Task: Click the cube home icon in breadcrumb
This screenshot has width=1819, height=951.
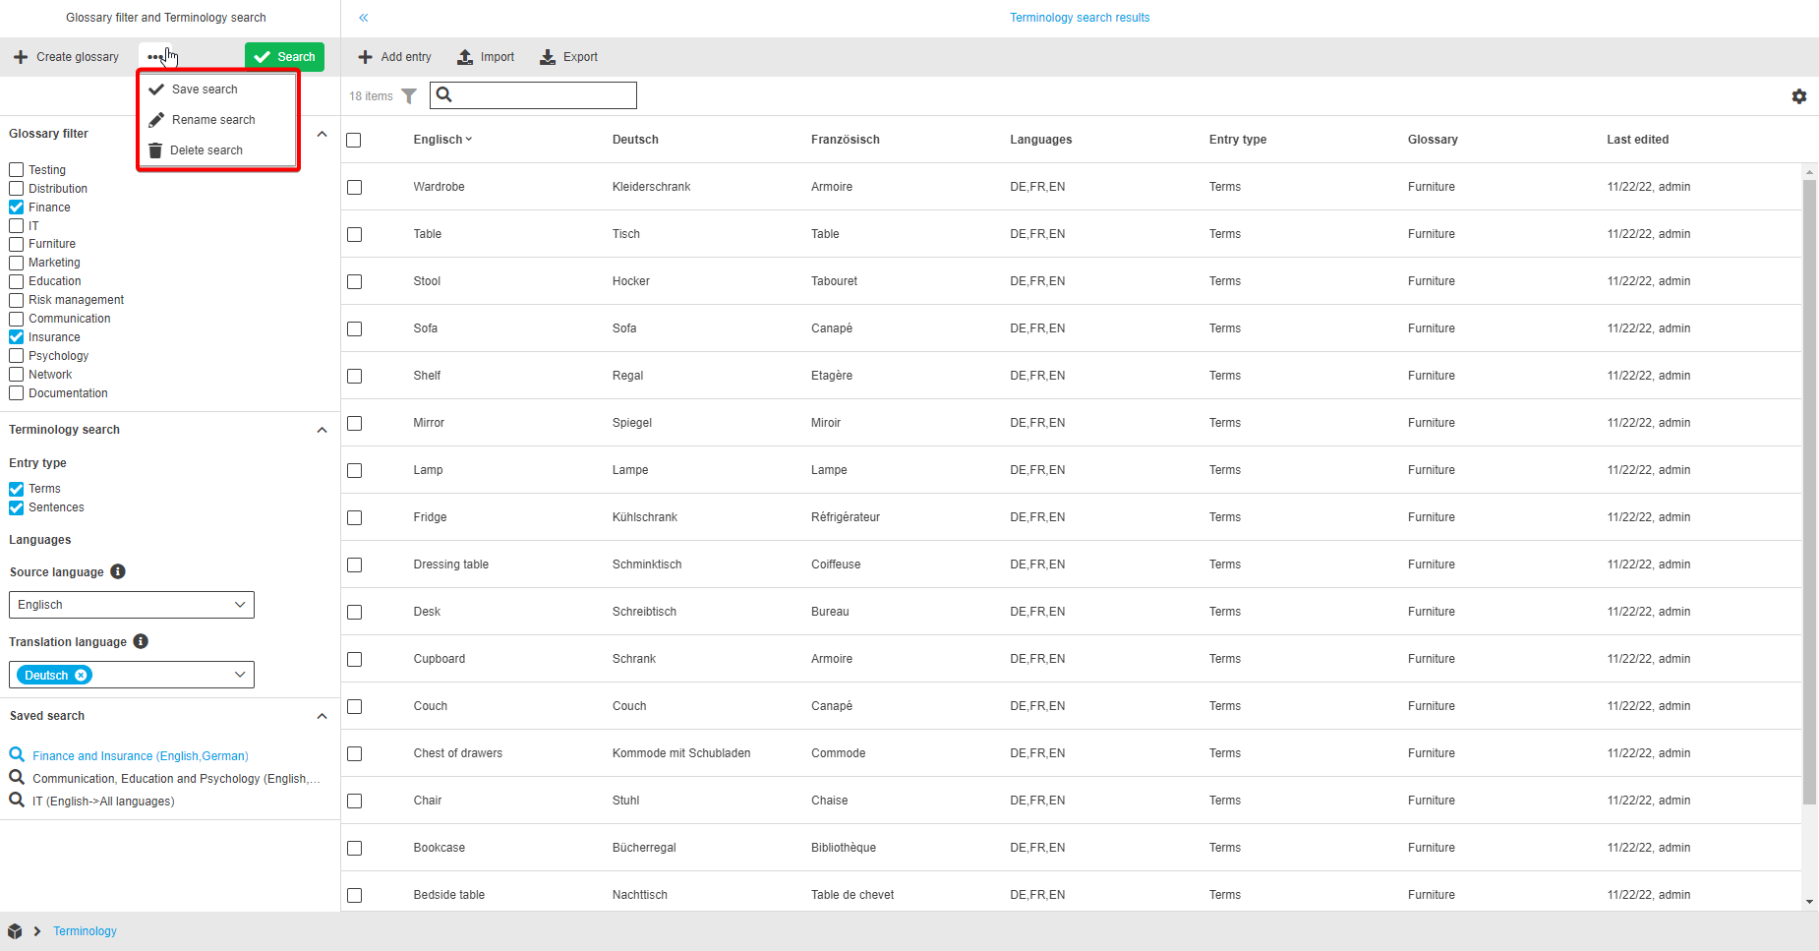Action: click(15, 931)
